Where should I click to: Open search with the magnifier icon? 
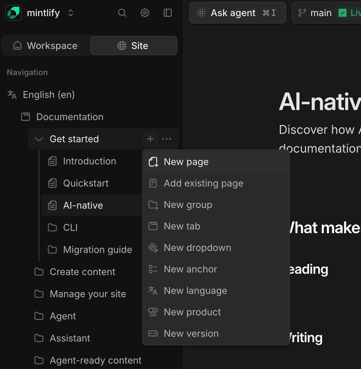click(x=122, y=13)
